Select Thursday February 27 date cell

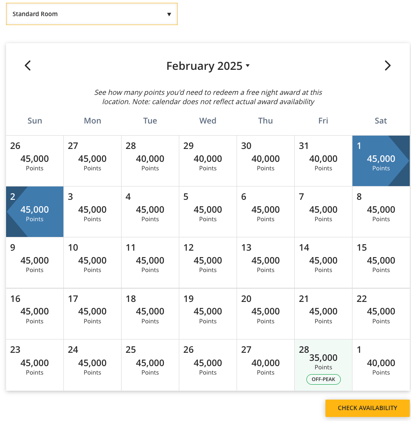coord(265,365)
